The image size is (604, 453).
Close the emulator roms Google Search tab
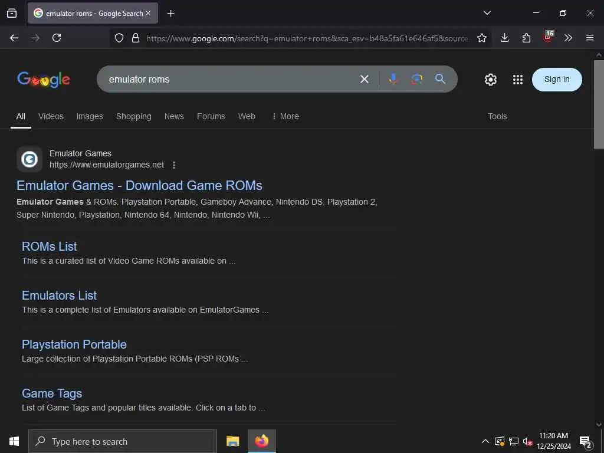coord(148,13)
